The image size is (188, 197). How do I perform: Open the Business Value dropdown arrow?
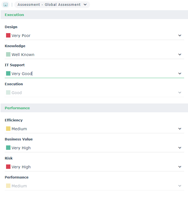click(180, 148)
